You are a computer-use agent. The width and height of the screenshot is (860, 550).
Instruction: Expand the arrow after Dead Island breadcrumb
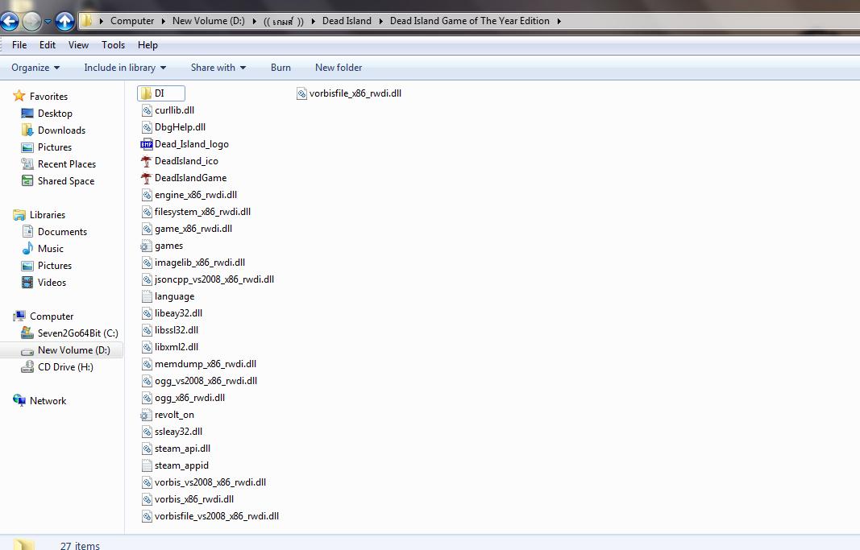pos(380,22)
